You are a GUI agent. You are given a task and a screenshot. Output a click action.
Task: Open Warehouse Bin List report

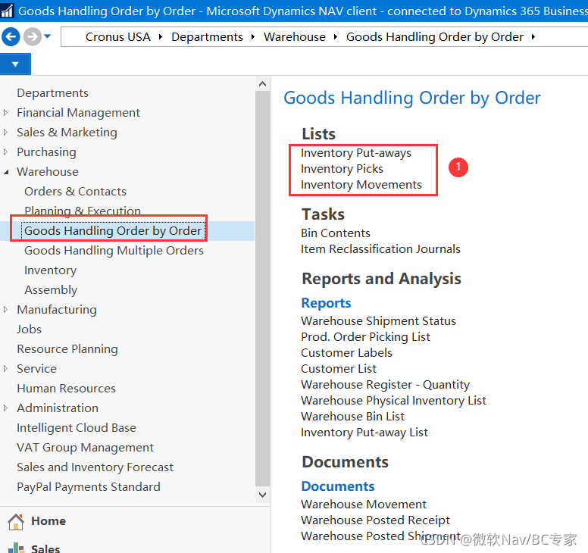tap(352, 417)
